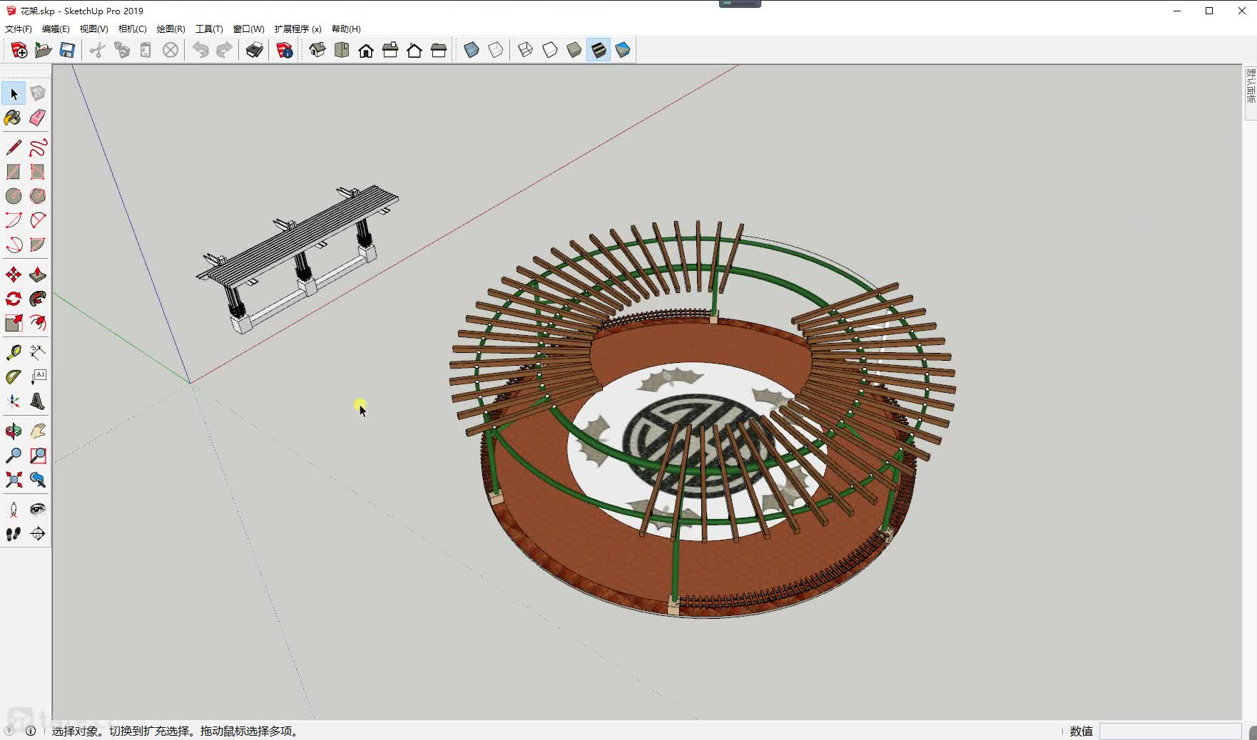This screenshot has width=1257, height=740.
Task: Choose the Polygon tool
Action: click(x=38, y=196)
